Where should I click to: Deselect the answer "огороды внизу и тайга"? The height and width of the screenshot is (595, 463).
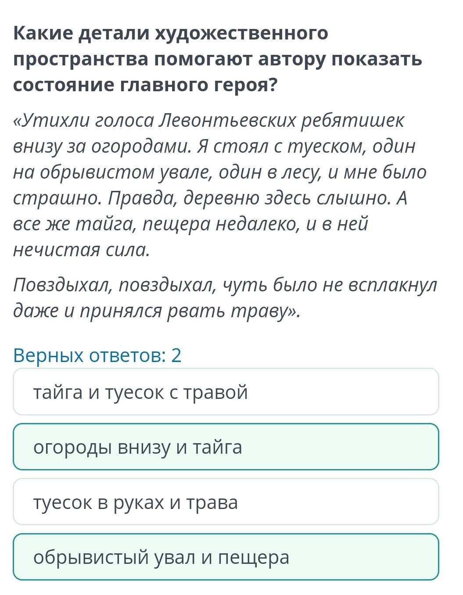226,447
